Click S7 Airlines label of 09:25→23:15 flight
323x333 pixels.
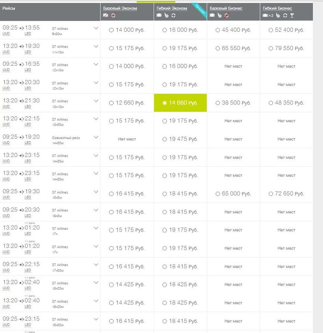60,320
